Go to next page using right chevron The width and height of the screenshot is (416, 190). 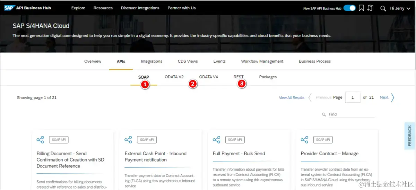393,97
